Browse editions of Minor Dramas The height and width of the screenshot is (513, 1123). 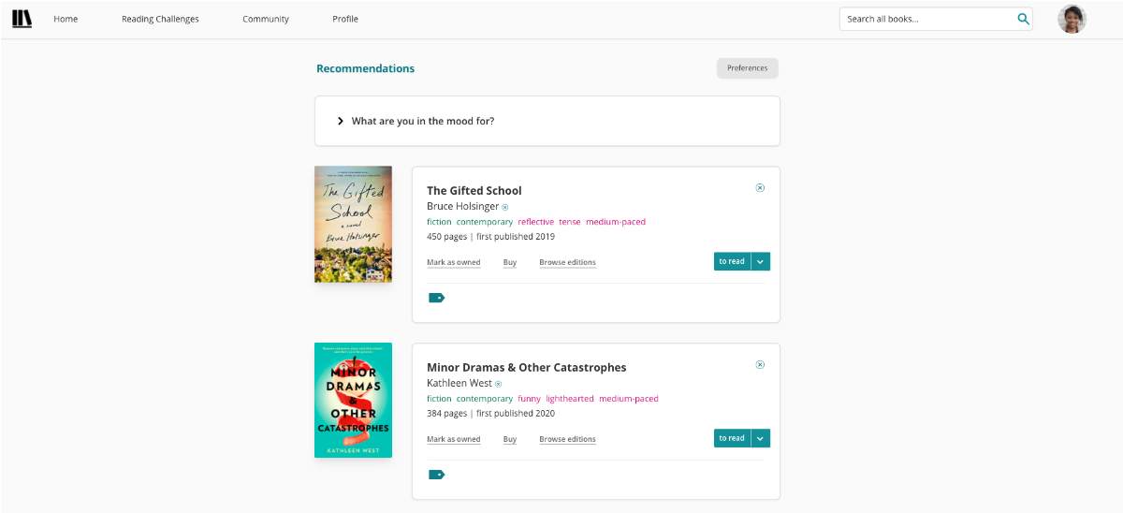pos(568,439)
